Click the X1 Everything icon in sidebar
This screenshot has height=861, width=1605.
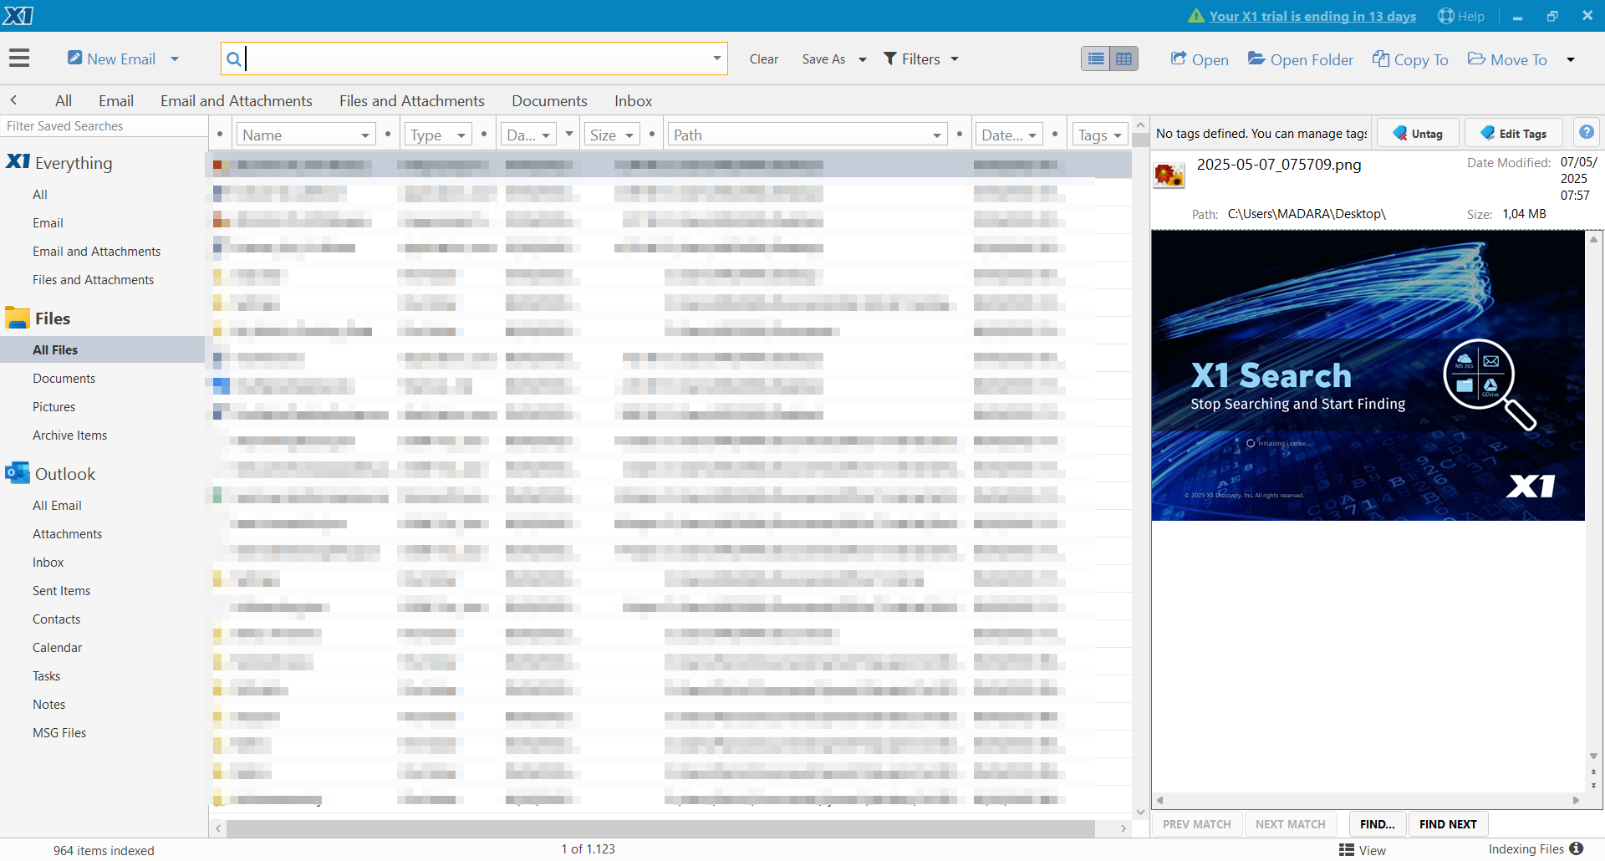18,161
